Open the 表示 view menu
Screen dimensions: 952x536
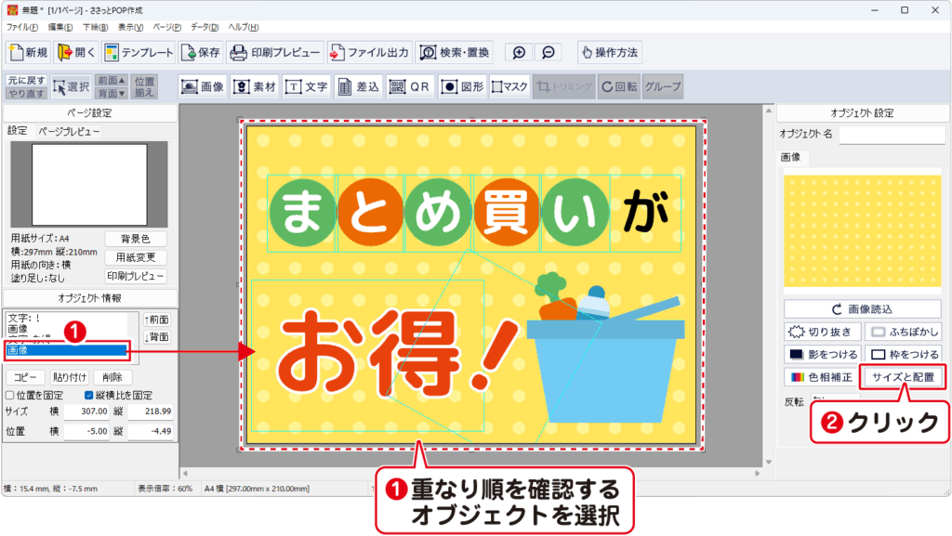tap(131, 28)
